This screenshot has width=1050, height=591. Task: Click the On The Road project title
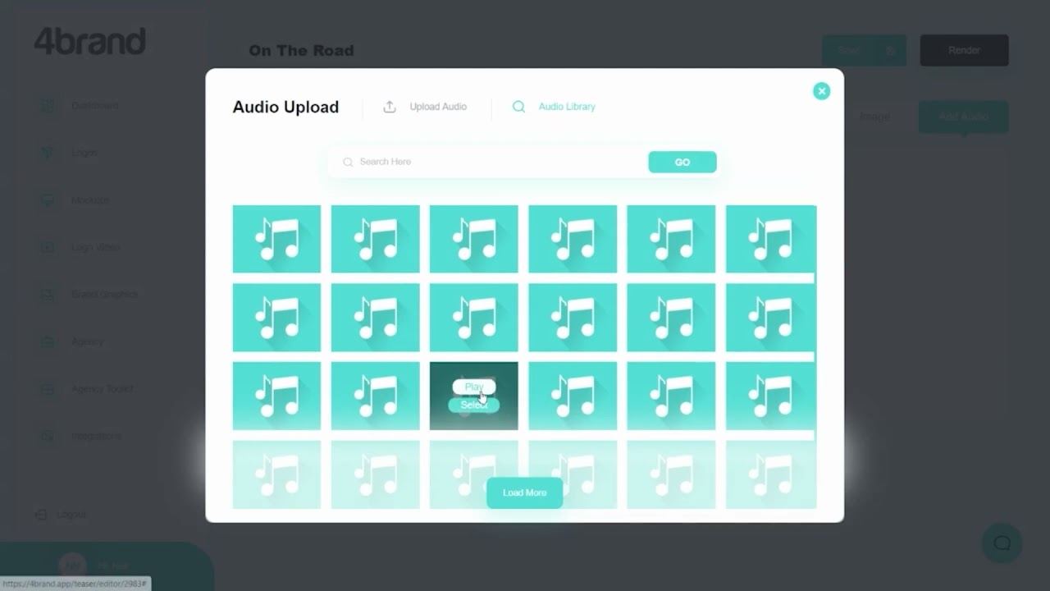coord(301,51)
